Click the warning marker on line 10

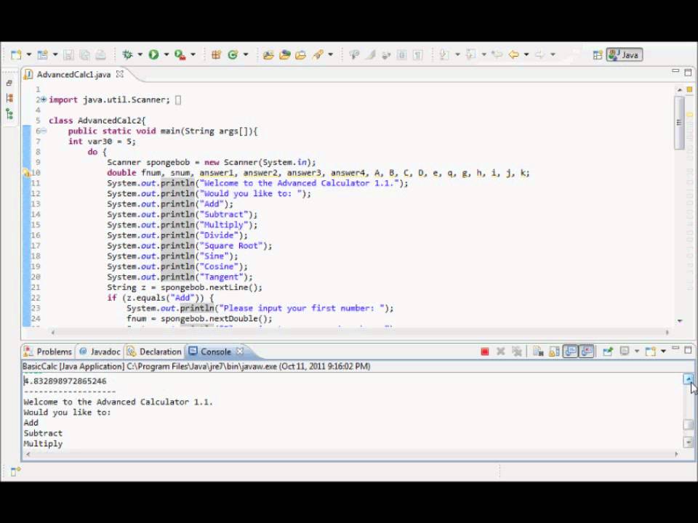27,173
